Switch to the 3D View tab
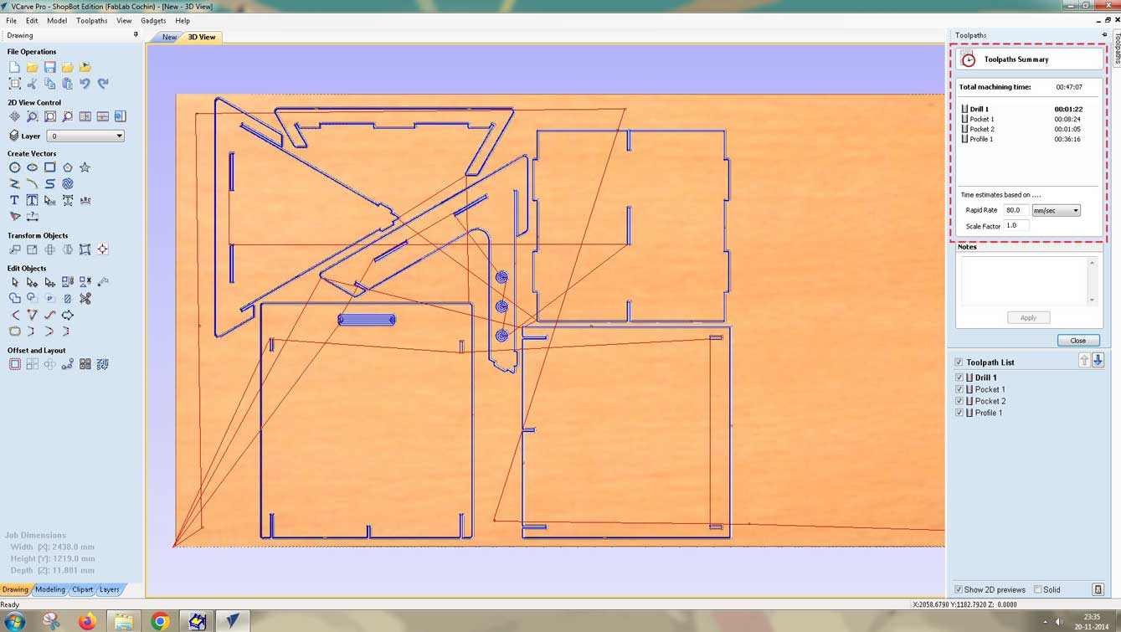This screenshot has height=632, width=1121. 201,37
